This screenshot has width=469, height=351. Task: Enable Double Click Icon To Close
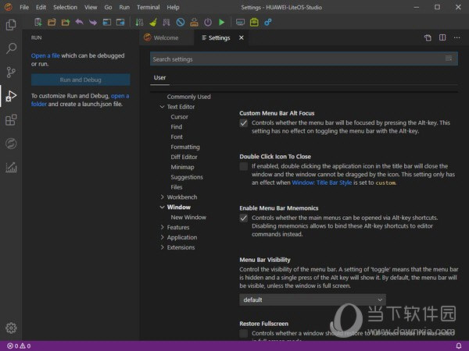(x=244, y=166)
